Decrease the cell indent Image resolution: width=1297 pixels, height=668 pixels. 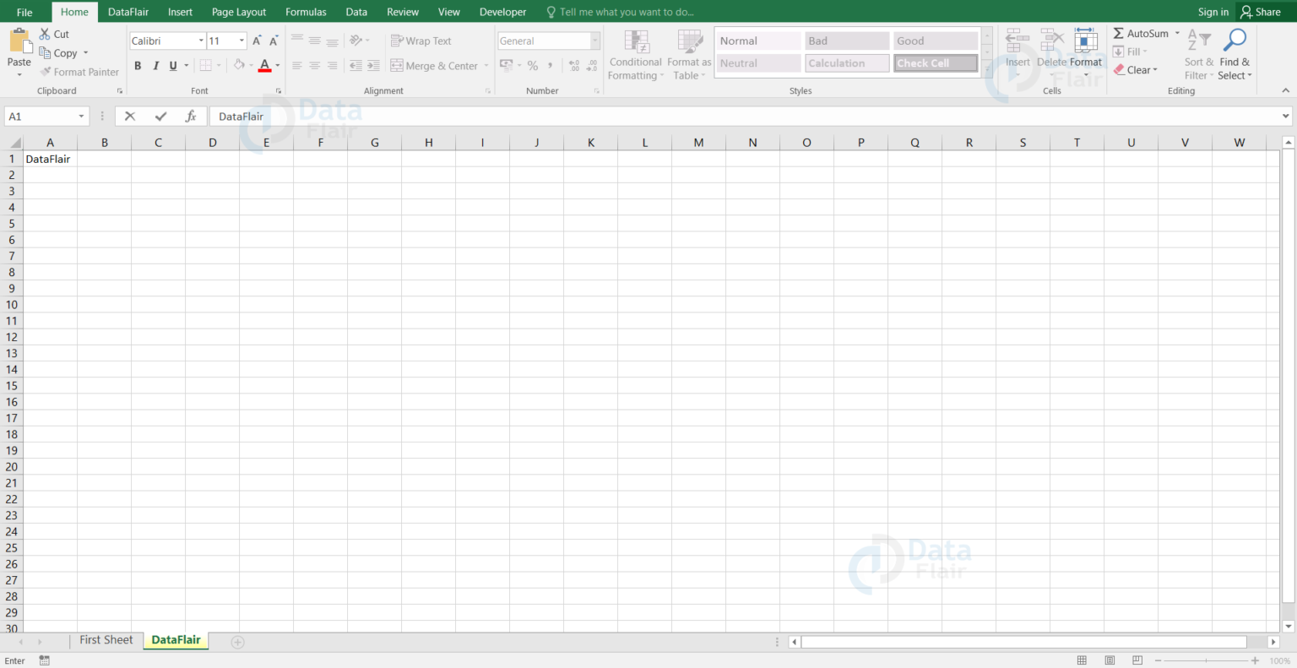(x=355, y=65)
